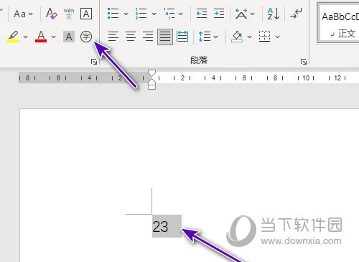Select the 正文 style thumbnail
The image size is (359, 262).
point(339,24)
